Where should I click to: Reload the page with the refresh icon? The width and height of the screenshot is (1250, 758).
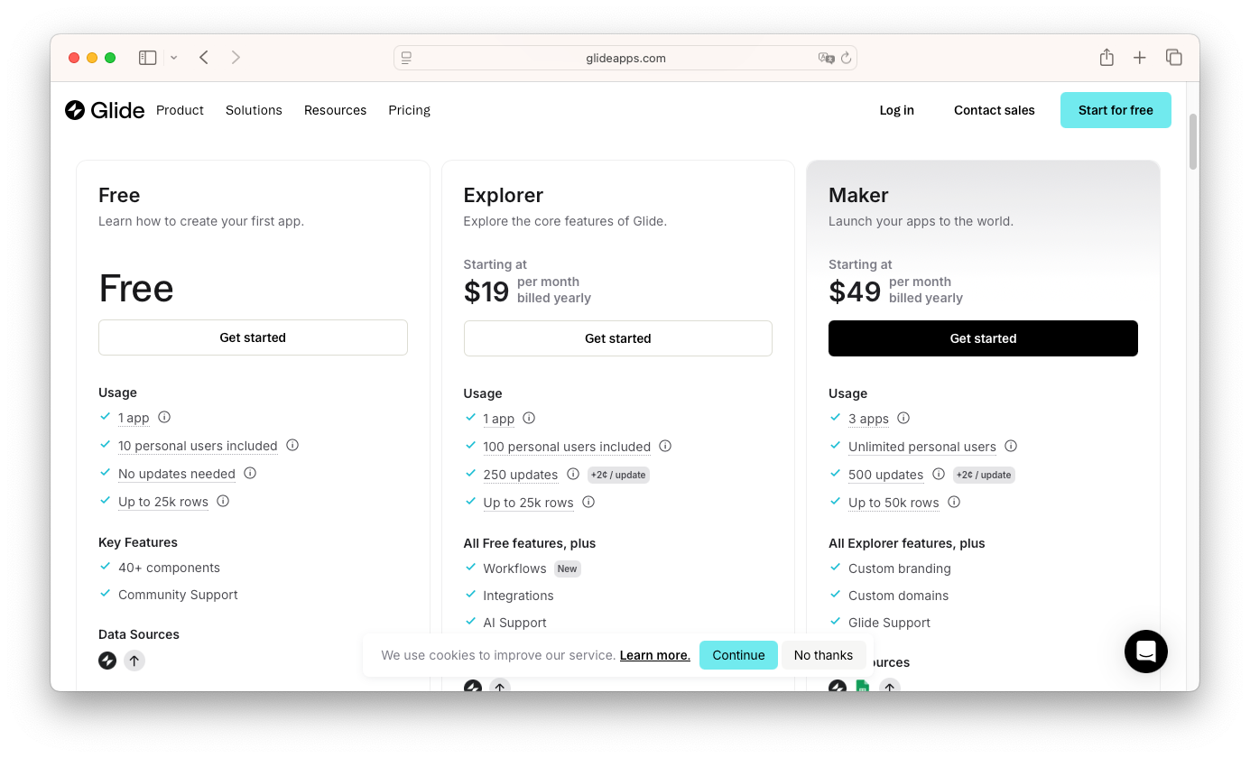pyautogui.click(x=846, y=58)
